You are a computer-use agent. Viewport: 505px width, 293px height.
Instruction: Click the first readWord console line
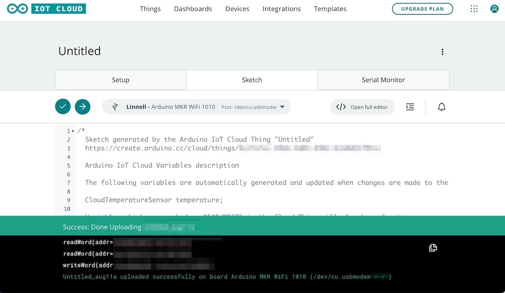point(127,242)
